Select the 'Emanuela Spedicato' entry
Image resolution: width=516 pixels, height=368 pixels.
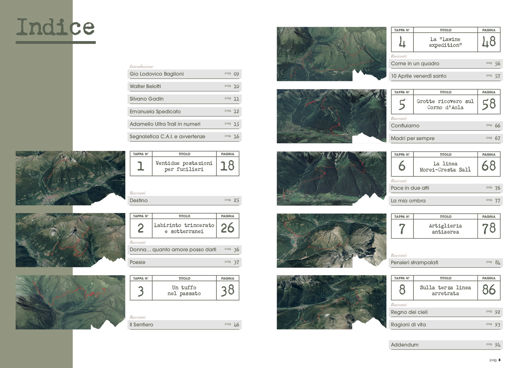[x=184, y=111]
